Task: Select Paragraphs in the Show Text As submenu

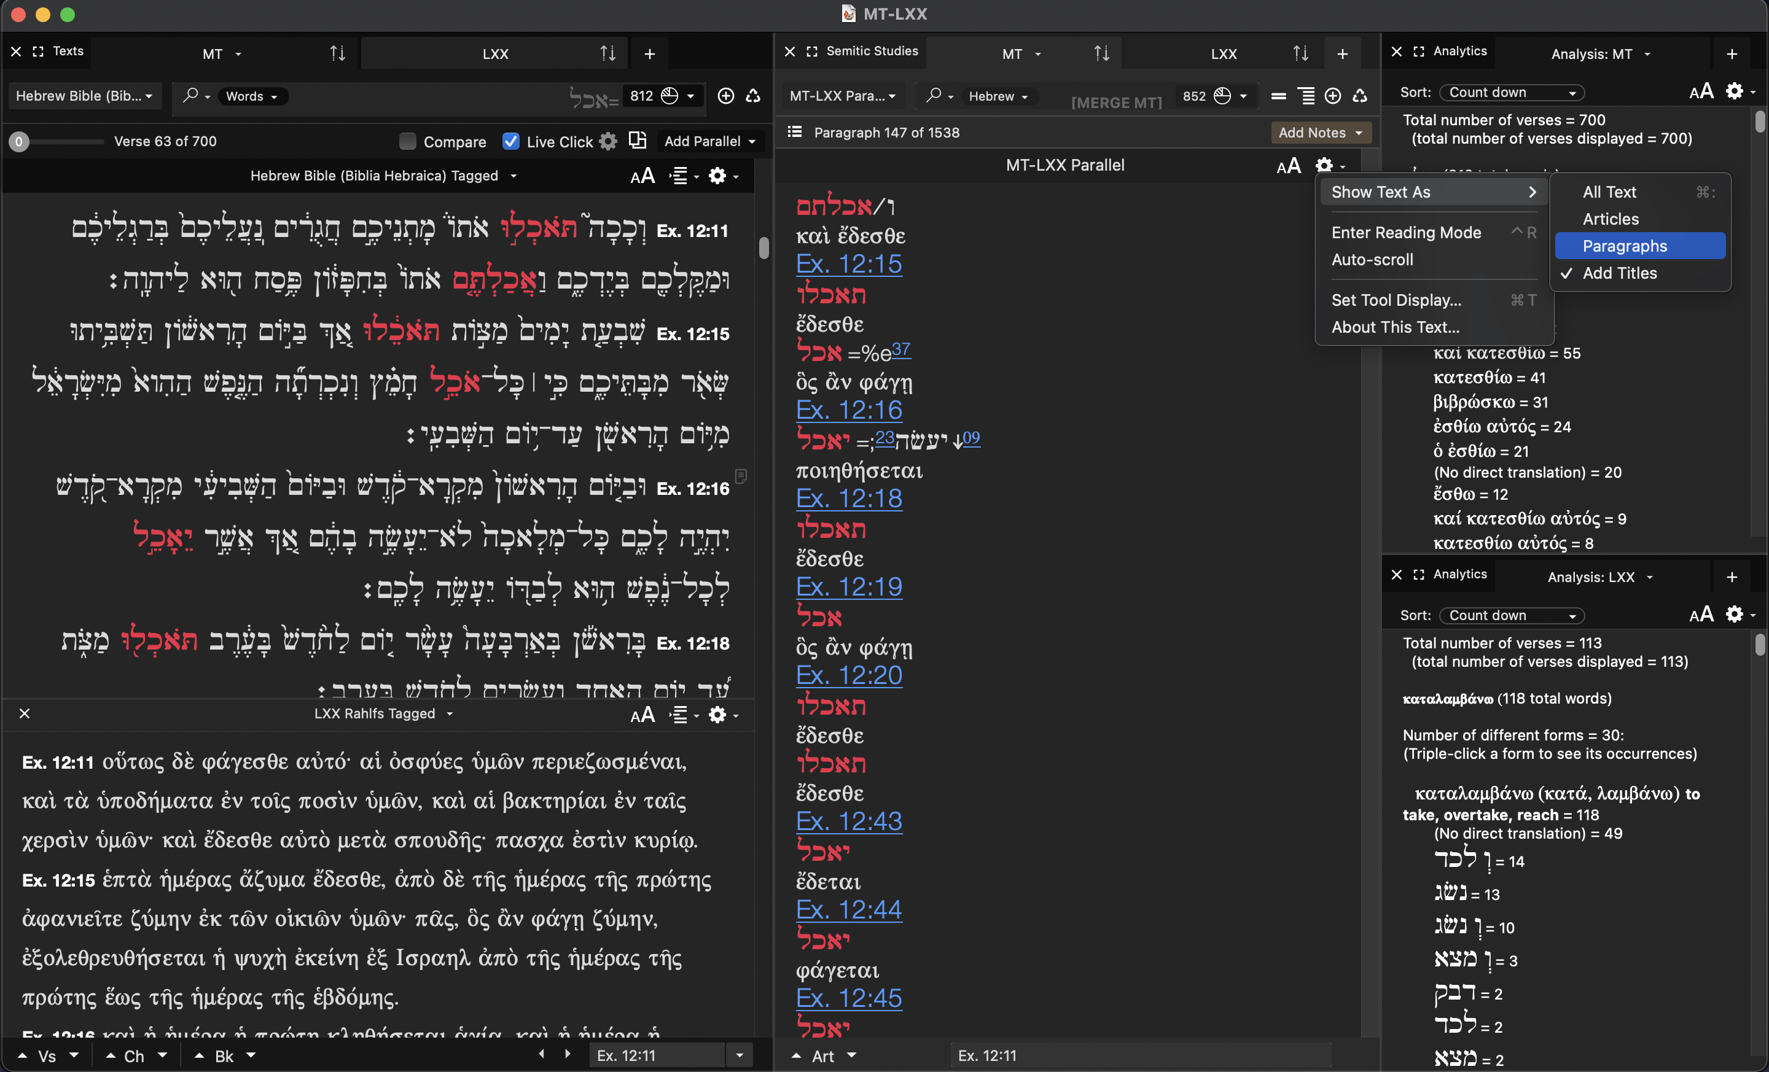Action: (x=1625, y=246)
